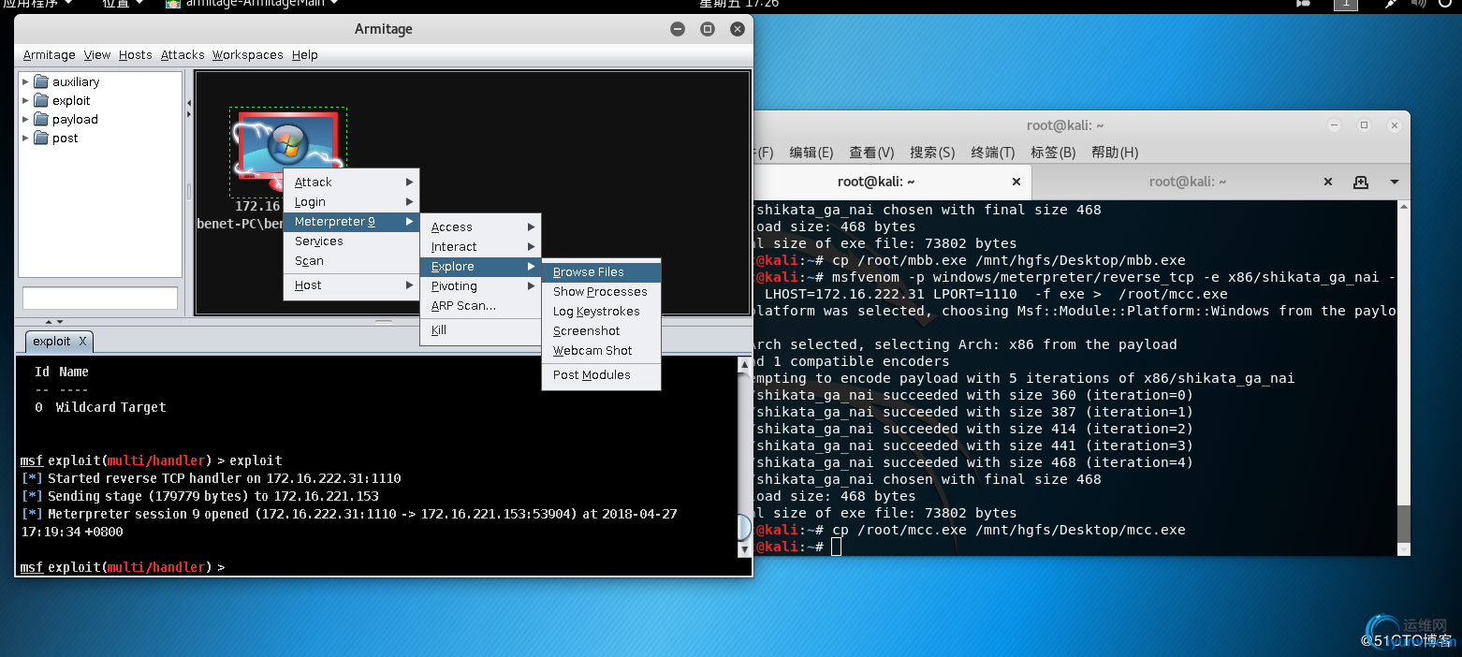Open the Hosts menu
The width and height of the screenshot is (1462, 657).
(x=135, y=54)
